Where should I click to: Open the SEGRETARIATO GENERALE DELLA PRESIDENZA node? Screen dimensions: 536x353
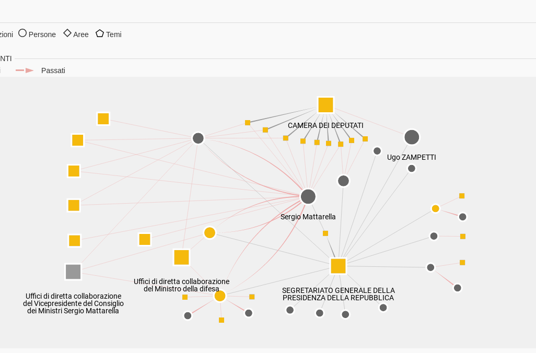pos(338,266)
